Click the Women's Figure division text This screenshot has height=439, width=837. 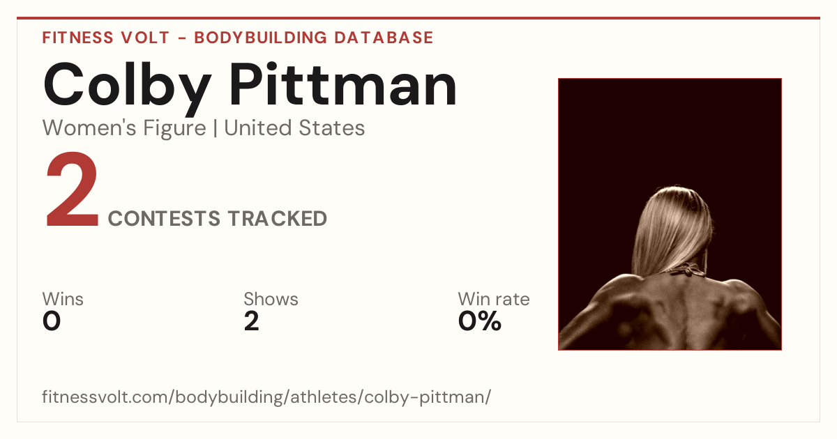[124, 128]
